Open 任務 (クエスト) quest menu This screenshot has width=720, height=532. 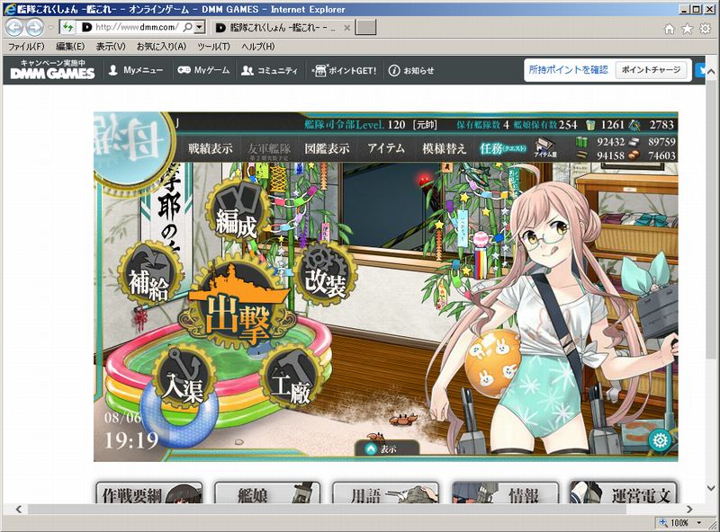click(503, 148)
